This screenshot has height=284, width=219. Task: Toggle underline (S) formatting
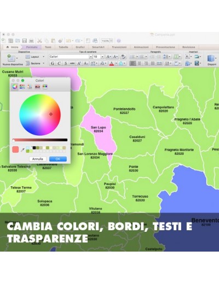pos(66,63)
